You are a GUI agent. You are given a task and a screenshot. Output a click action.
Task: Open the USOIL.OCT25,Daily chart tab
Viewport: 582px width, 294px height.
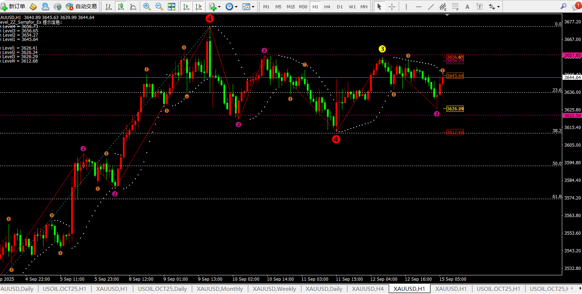pyautogui.click(x=162, y=289)
